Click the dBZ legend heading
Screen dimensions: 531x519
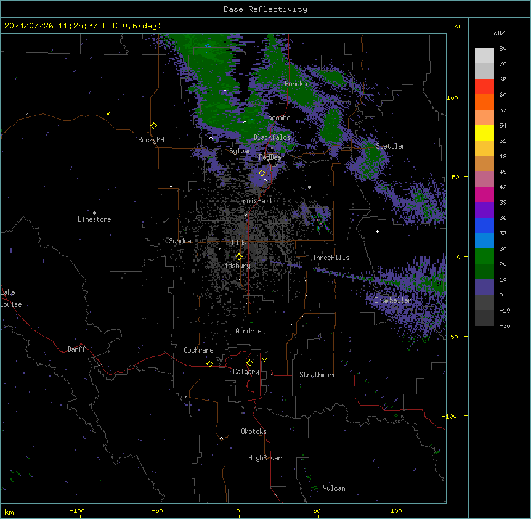(499, 33)
